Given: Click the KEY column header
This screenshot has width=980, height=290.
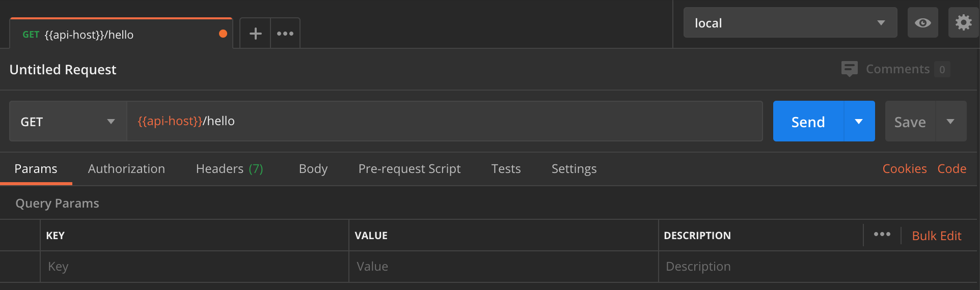Looking at the screenshot, I should pyautogui.click(x=55, y=236).
